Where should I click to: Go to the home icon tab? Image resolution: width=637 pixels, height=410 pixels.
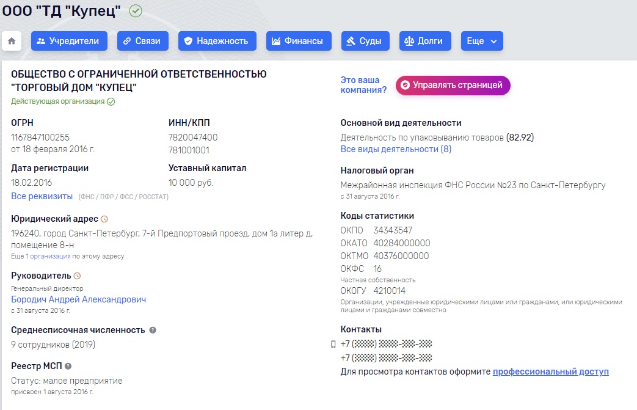[12, 41]
